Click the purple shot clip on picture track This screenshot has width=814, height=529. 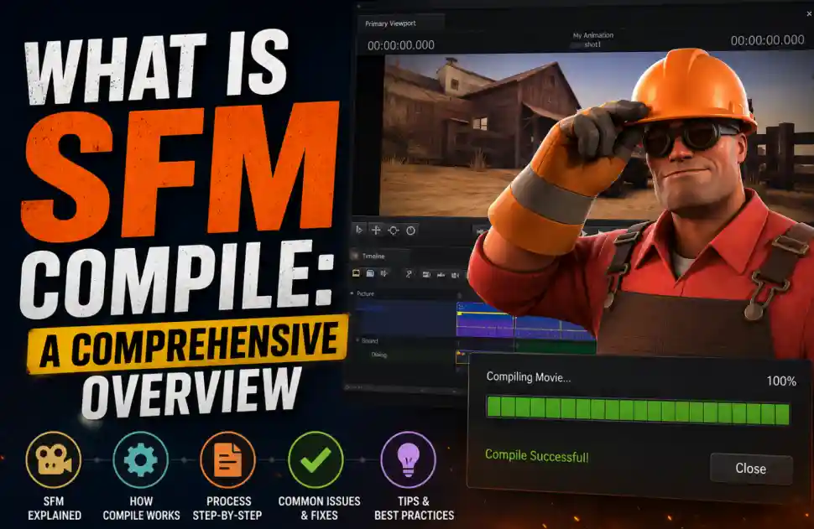pyautogui.click(x=485, y=320)
